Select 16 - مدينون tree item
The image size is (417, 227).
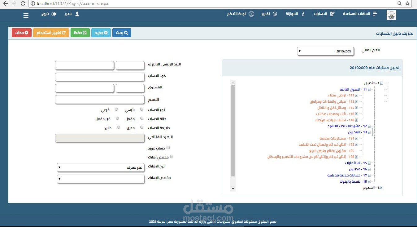358,169
